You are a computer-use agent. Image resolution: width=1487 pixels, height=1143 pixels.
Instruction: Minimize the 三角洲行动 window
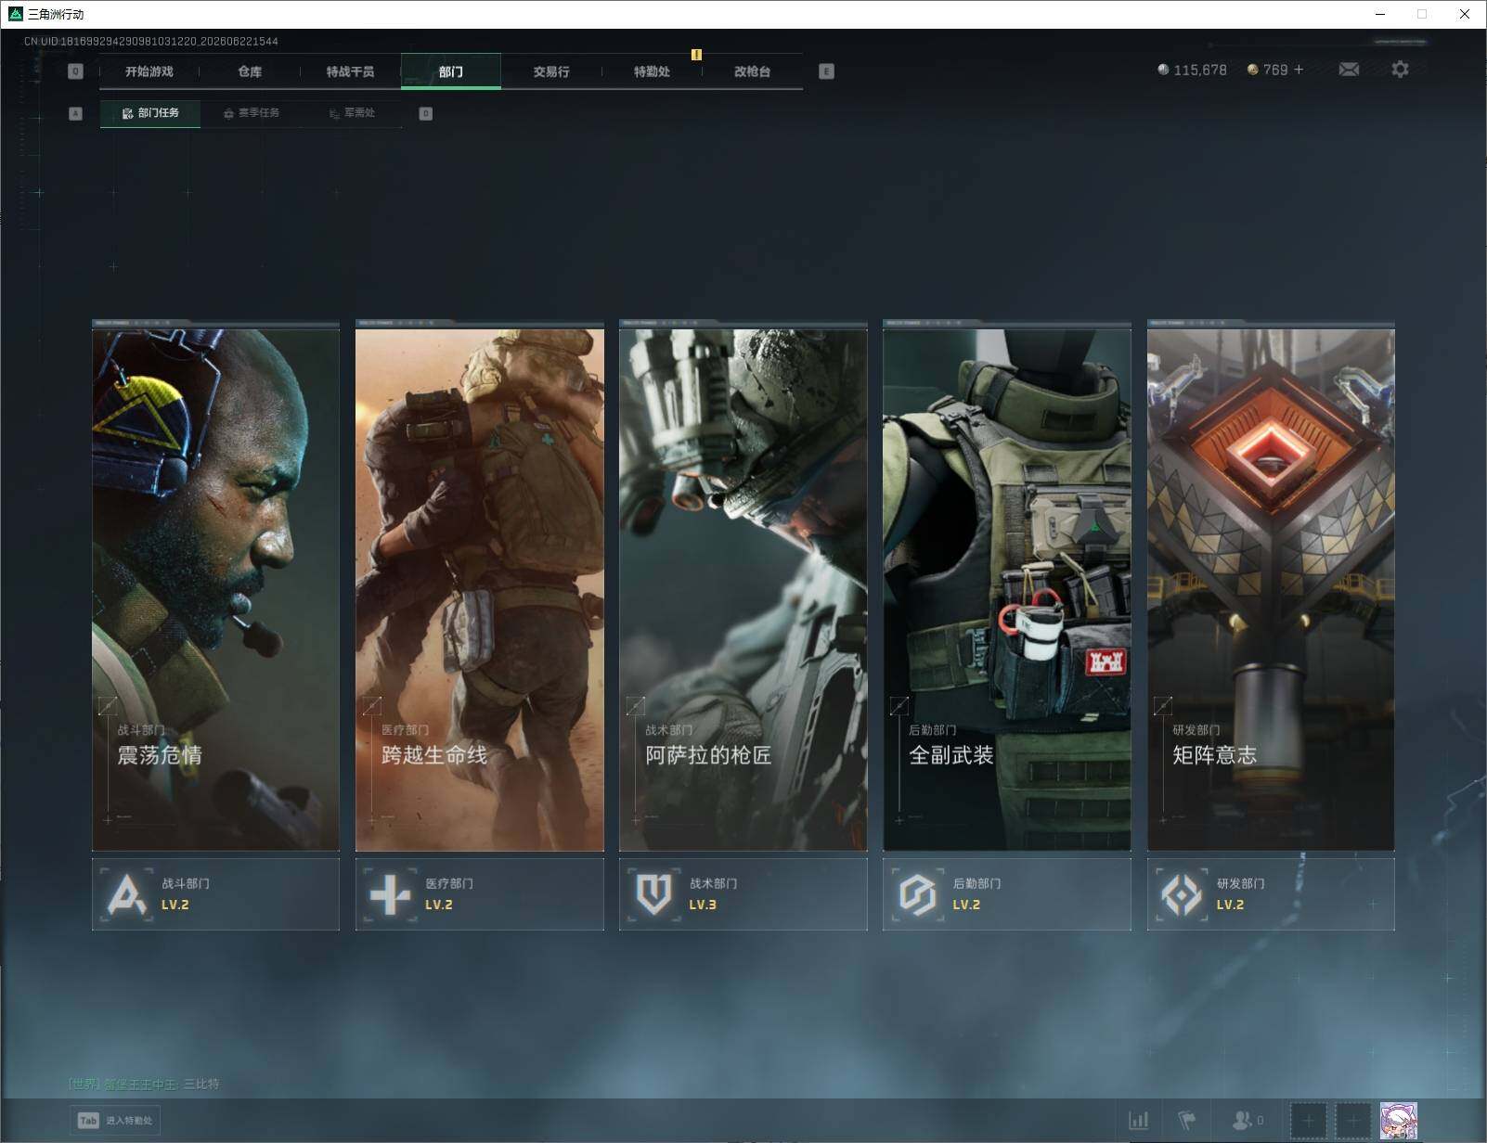pos(1380,14)
